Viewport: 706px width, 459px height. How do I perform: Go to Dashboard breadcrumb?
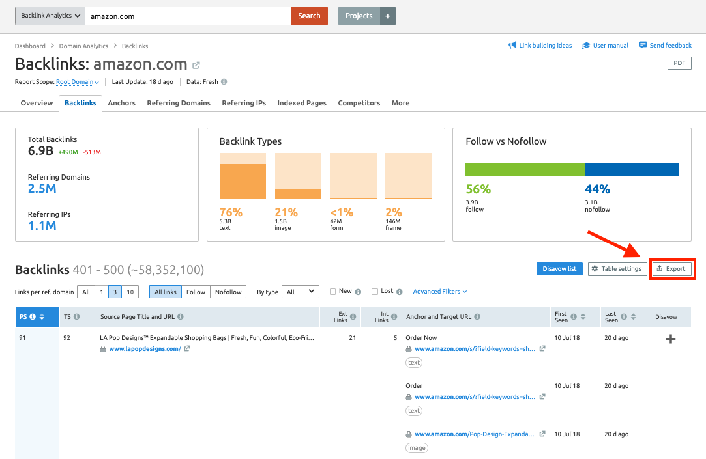coord(30,46)
